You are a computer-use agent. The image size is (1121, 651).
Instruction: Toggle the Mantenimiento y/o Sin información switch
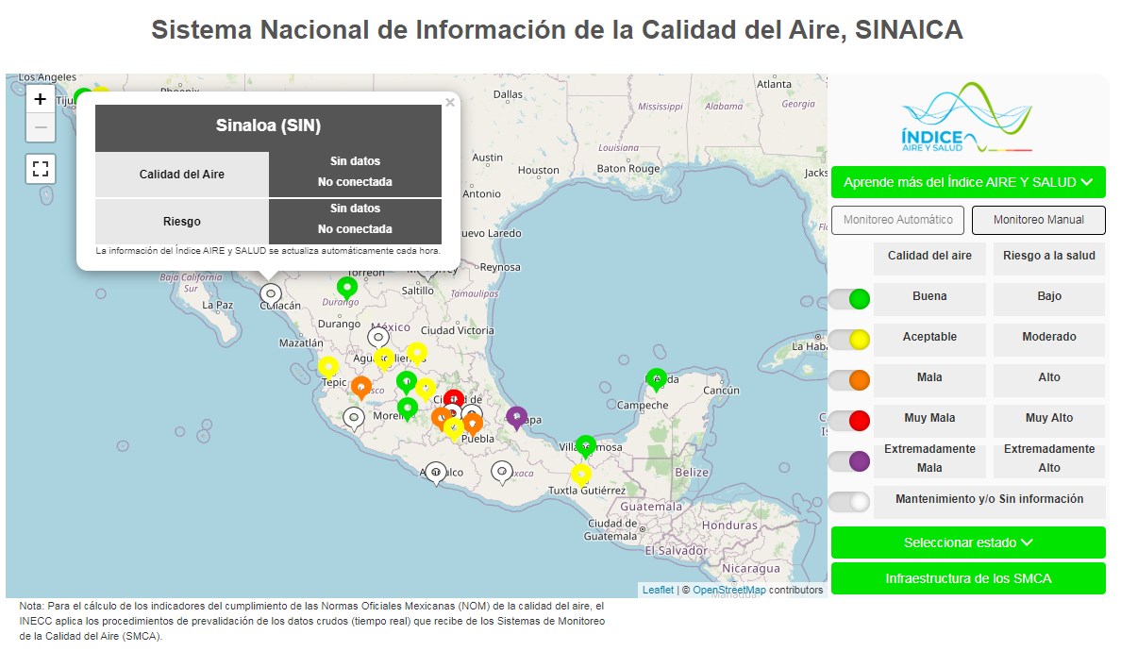pyautogui.click(x=848, y=502)
